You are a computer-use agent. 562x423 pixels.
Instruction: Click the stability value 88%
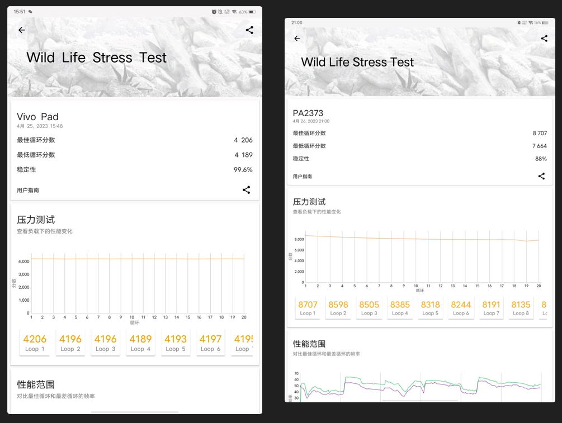[x=541, y=159]
